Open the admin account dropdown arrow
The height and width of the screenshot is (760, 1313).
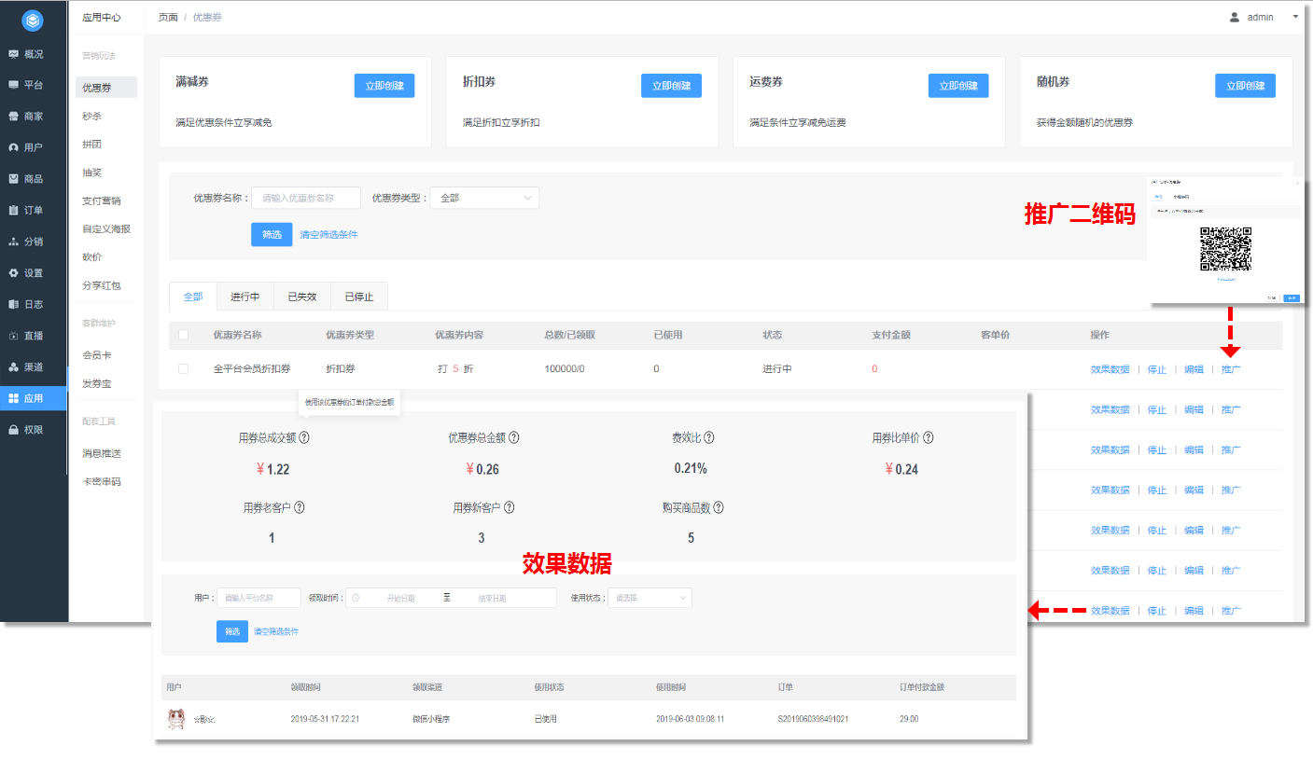[1295, 17]
